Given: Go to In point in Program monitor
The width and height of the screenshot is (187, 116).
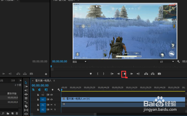Looking at the screenshot, I should [112, 74].
